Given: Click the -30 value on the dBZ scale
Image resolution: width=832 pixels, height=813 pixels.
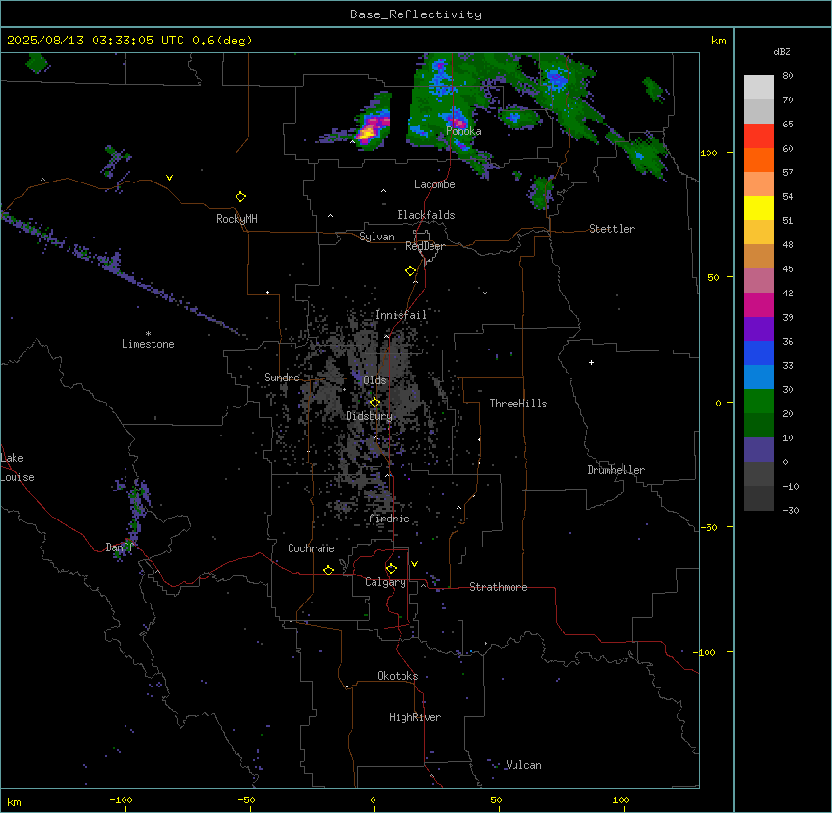Looking at the screenshot, I should click(x=790, y=510).
